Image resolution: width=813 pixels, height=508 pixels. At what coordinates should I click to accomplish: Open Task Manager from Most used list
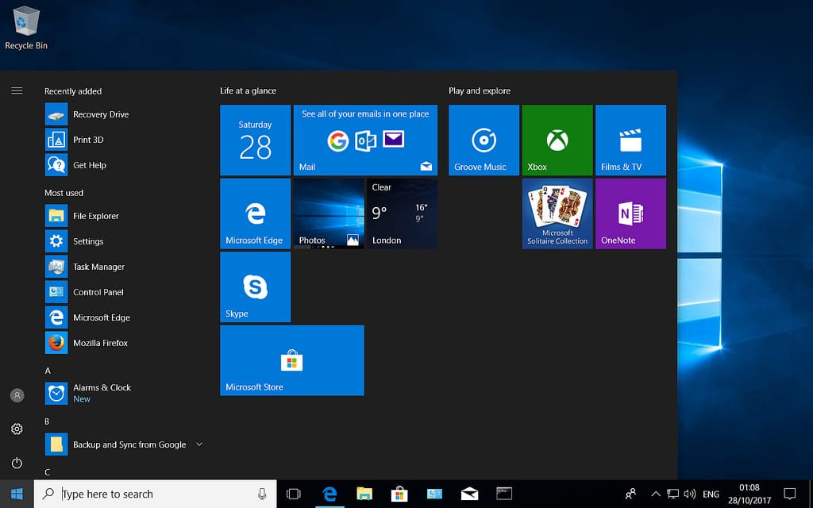[98, 267]
